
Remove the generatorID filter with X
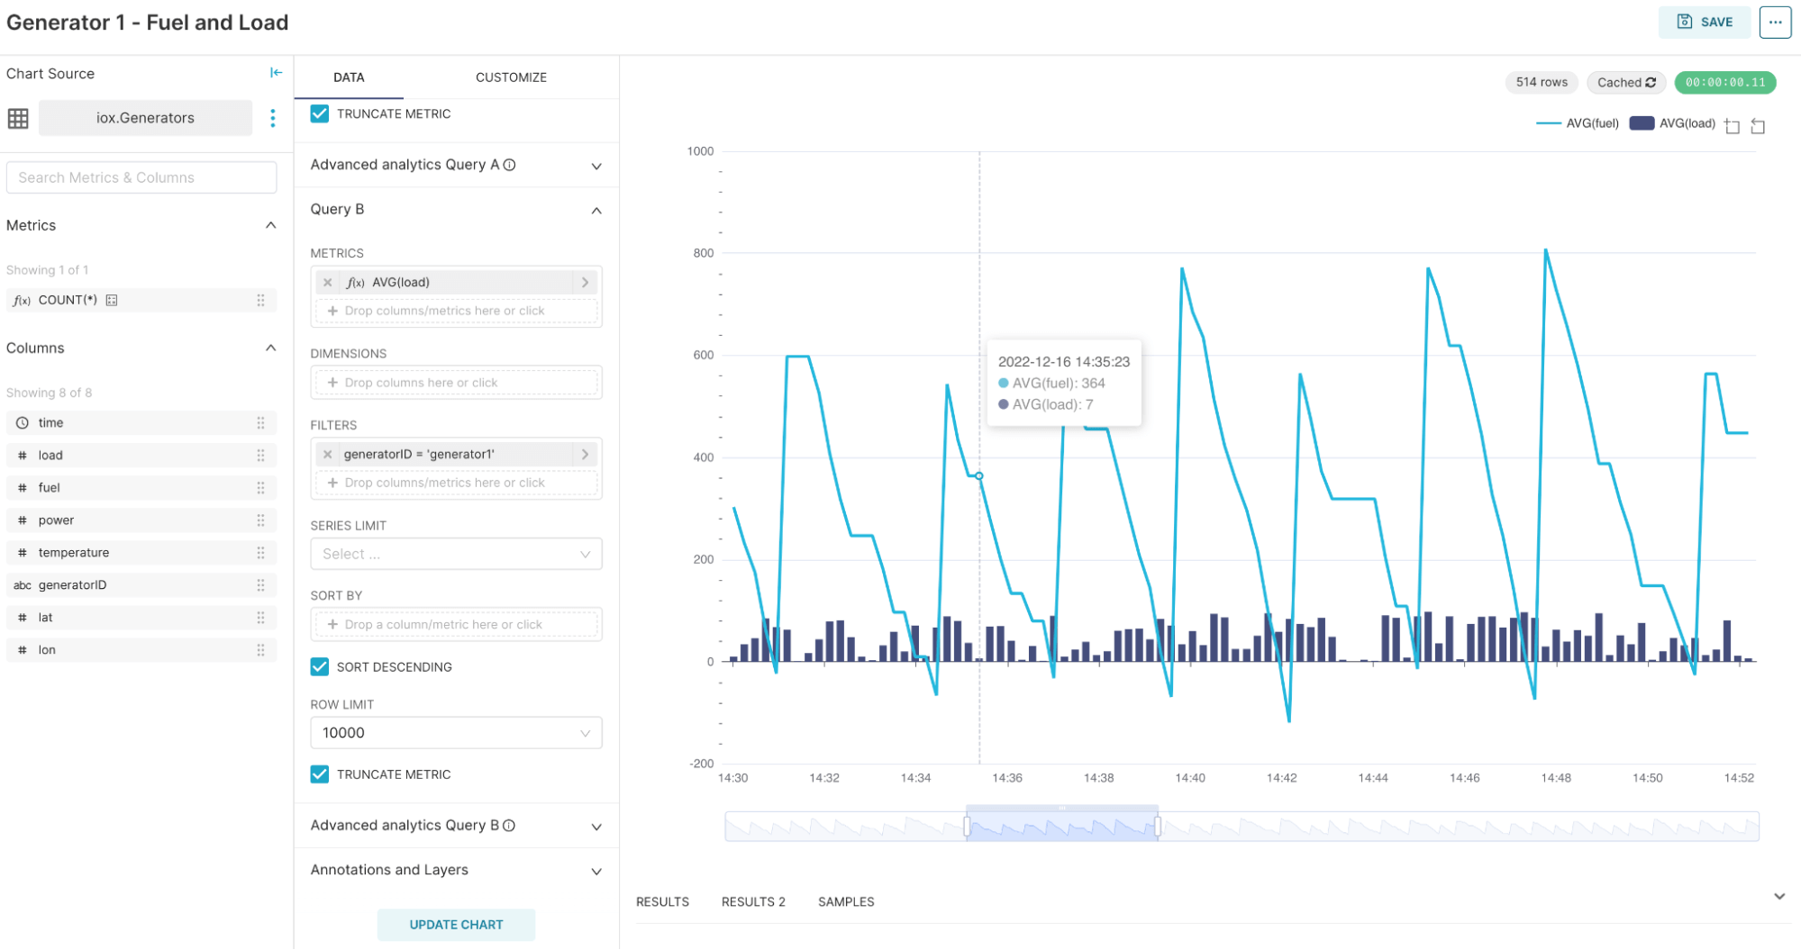coord(328,455)
